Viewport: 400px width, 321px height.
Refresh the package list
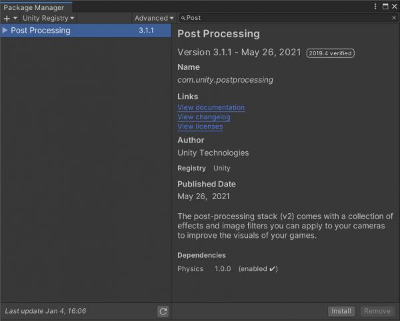pos(163,311)
